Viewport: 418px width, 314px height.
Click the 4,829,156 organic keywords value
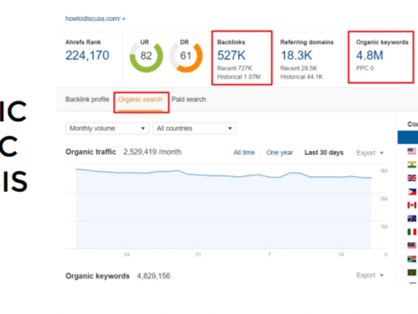tap(153, 276)
